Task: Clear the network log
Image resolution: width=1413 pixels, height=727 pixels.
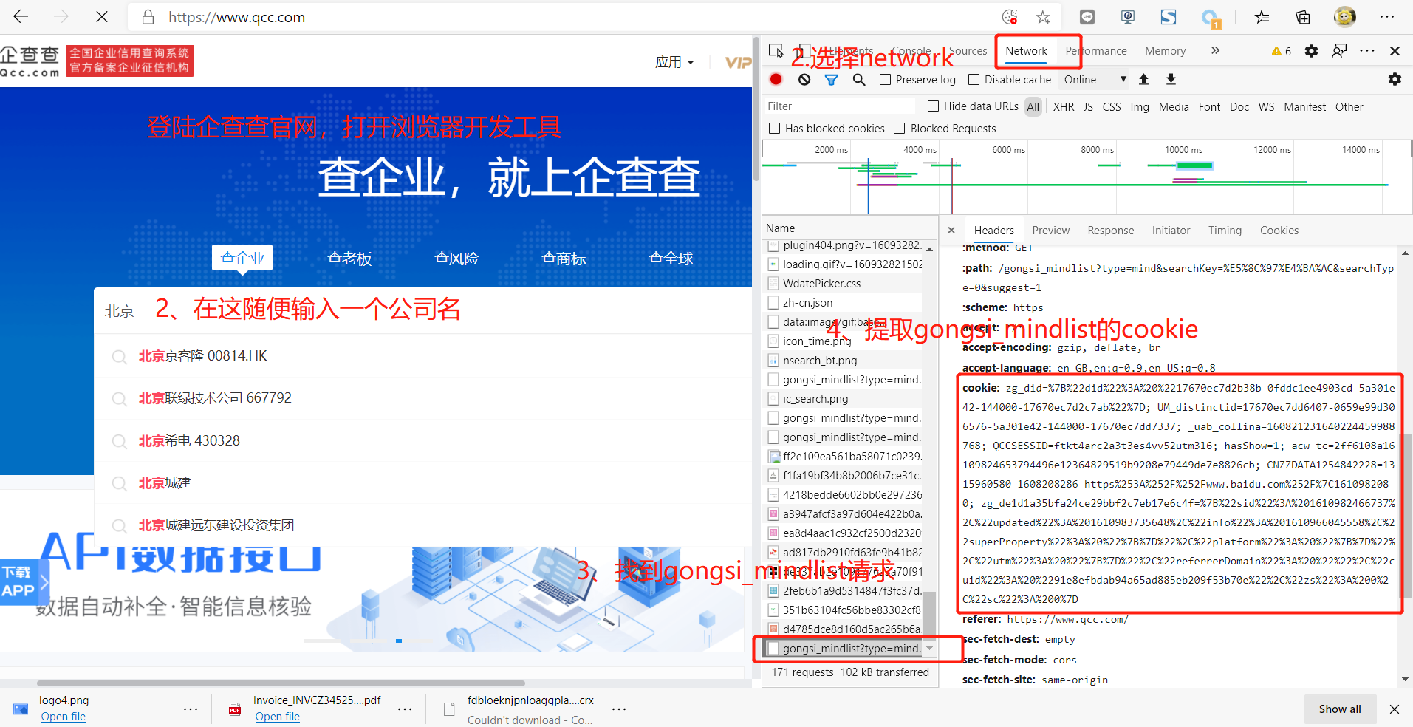Action: (804, 79)
